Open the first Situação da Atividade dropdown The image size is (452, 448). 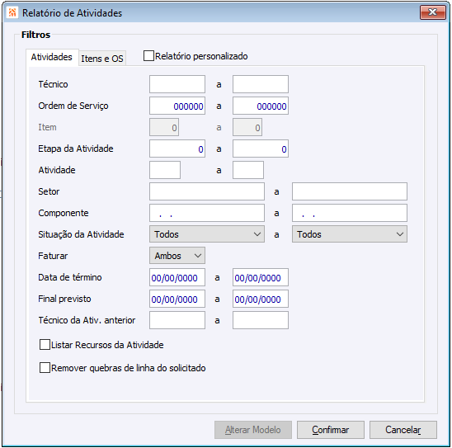point(207,234)
